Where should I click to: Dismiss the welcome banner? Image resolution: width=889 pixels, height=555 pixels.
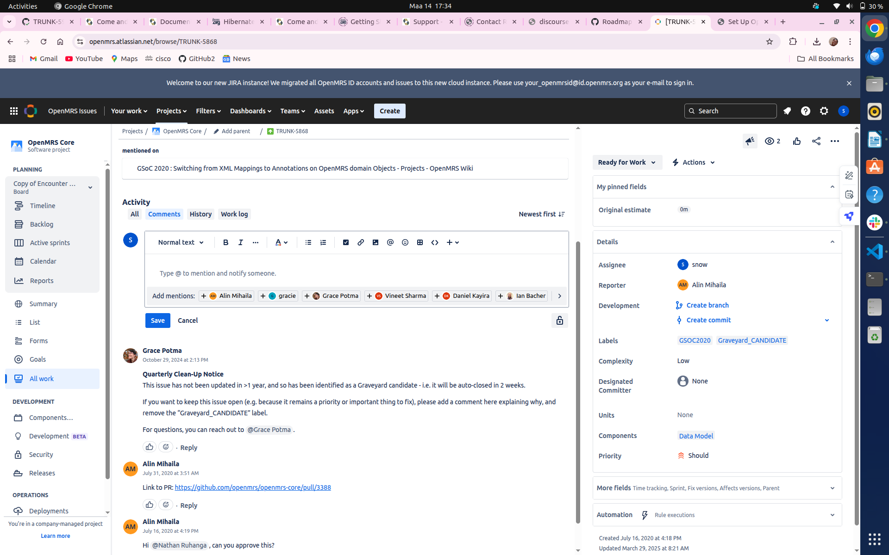pyautogui.click(x=849, y=83)
